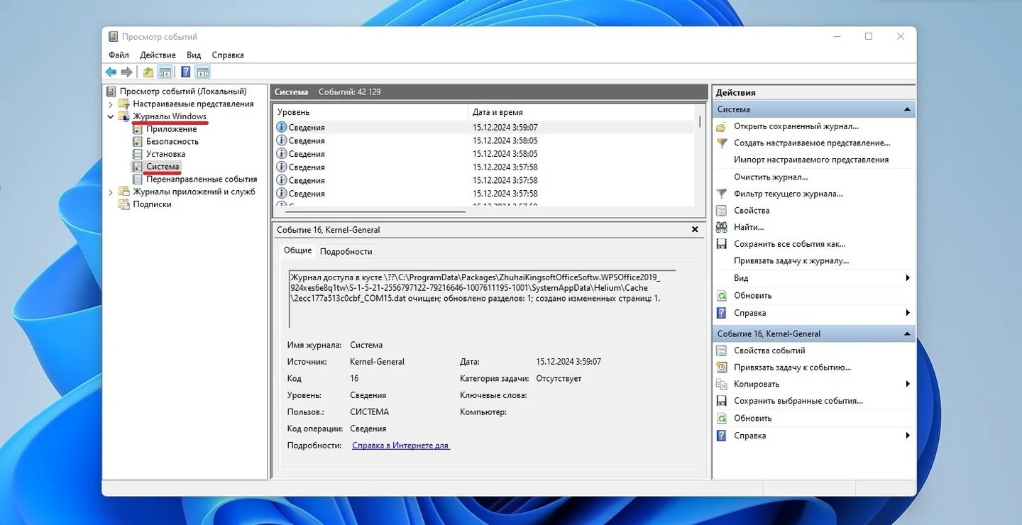The height and width of the screenshot is (525, 1022).
Task: Open the Справка в Интернете link
Action: pos(401,446)
